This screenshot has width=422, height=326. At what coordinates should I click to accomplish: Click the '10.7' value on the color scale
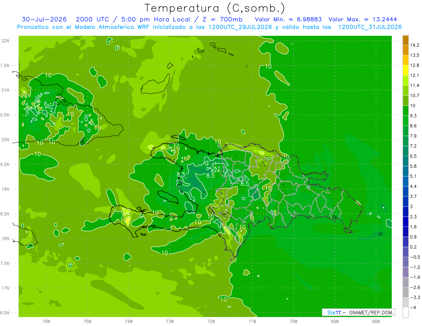coord(415,95)
